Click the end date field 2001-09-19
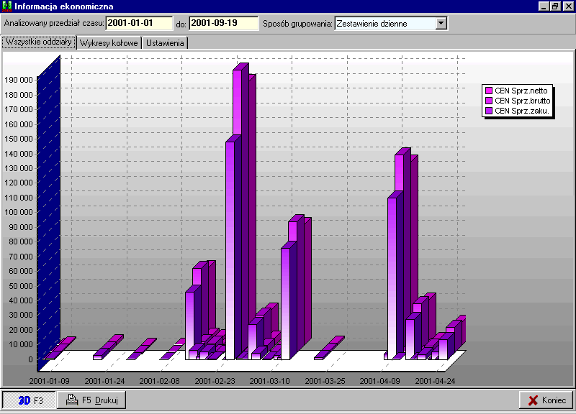 tap(223, 24)
